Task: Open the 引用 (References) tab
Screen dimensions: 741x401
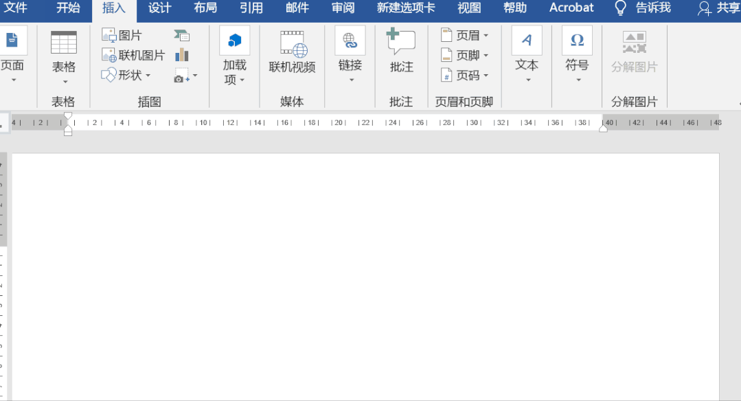Action: (251, 8)
